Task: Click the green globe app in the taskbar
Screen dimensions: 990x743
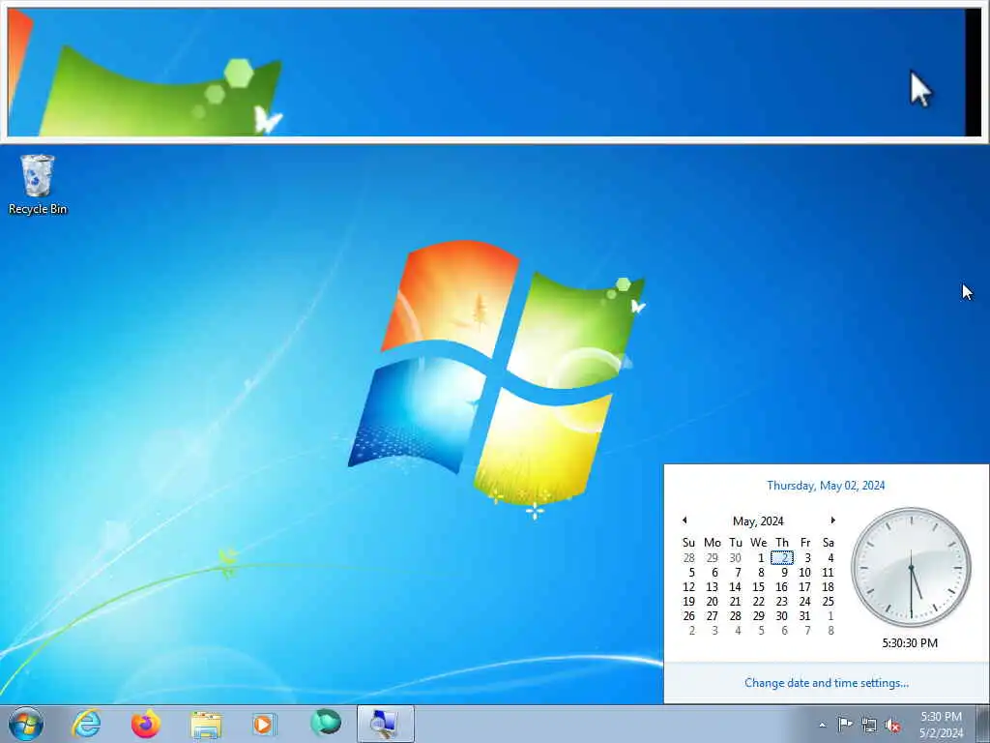Action: (x=326, y=723)
